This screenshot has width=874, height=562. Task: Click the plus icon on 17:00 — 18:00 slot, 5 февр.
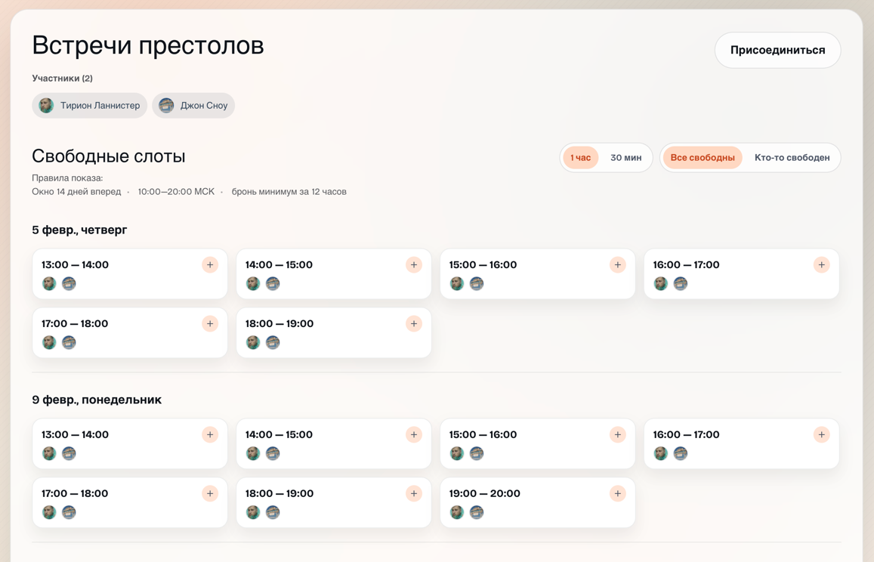[210, 323]
